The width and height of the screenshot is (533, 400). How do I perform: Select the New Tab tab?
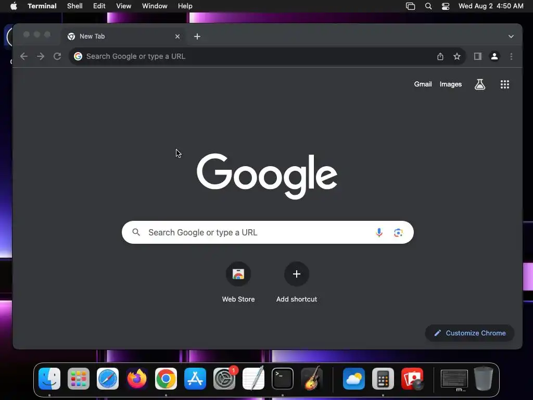click(124, 36)
